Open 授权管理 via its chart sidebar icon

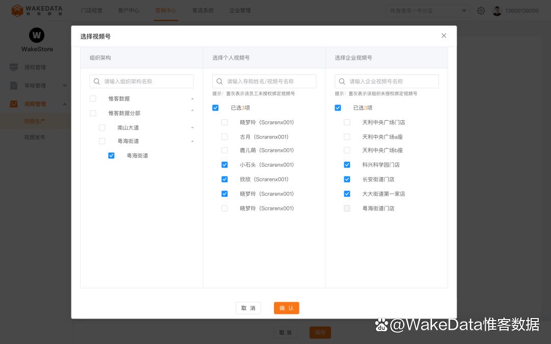(13, 67)
